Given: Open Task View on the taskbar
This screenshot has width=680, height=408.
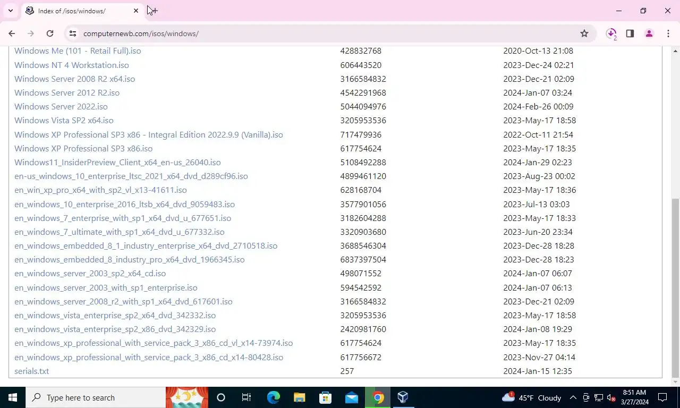Looking at the screenshot, I should click(x=246, y=397).
